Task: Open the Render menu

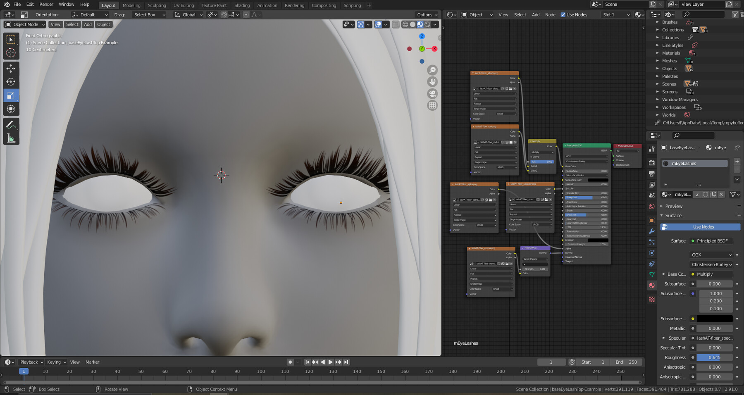Action: pos(46,5)
